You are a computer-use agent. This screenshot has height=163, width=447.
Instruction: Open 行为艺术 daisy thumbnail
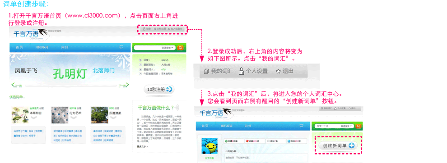click(60, 115)
